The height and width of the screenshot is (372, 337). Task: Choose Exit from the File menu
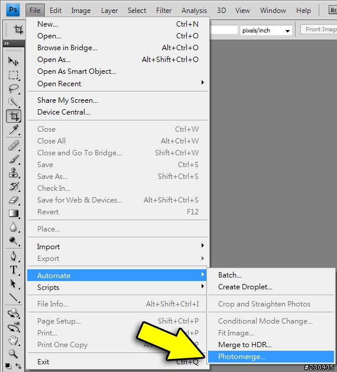[x=118, y=362]
